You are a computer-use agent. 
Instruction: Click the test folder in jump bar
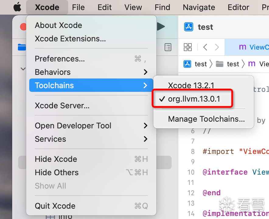pyautogui.click(x=227, y=64)
